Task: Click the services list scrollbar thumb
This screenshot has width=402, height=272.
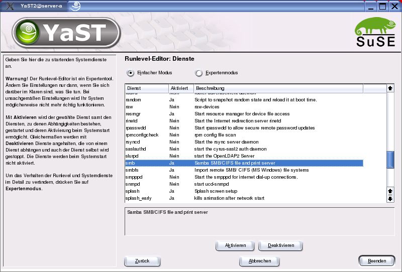Action: pos(390,160)
